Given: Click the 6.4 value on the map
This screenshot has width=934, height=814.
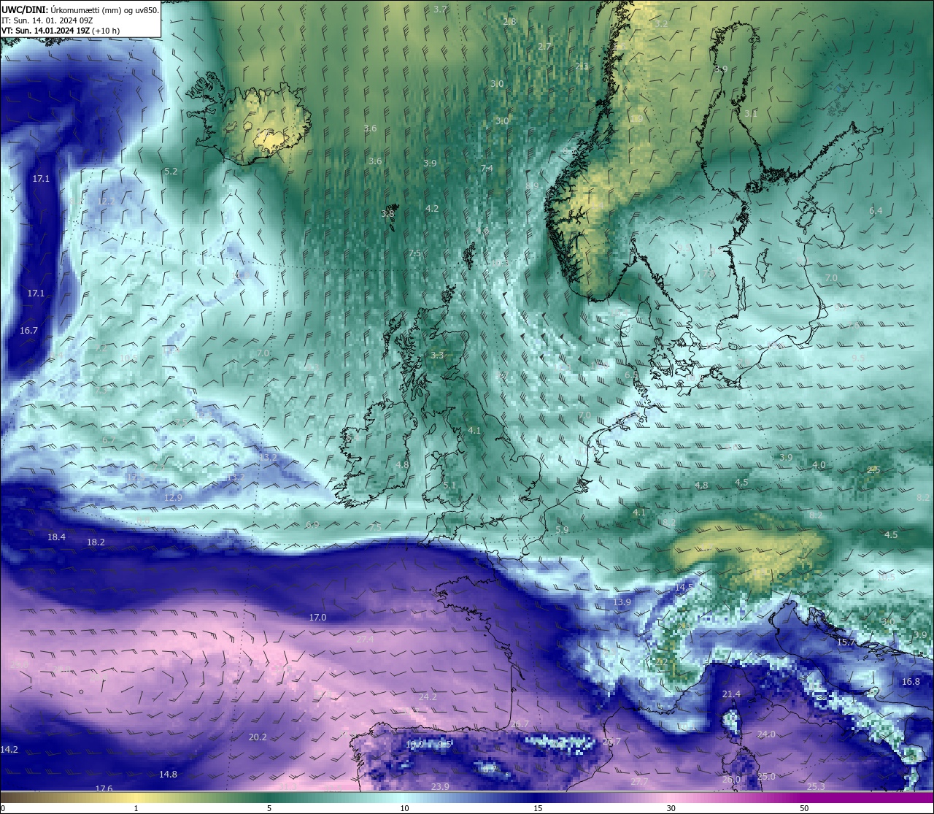Looking at the screenshot, I should pos(876,211).
